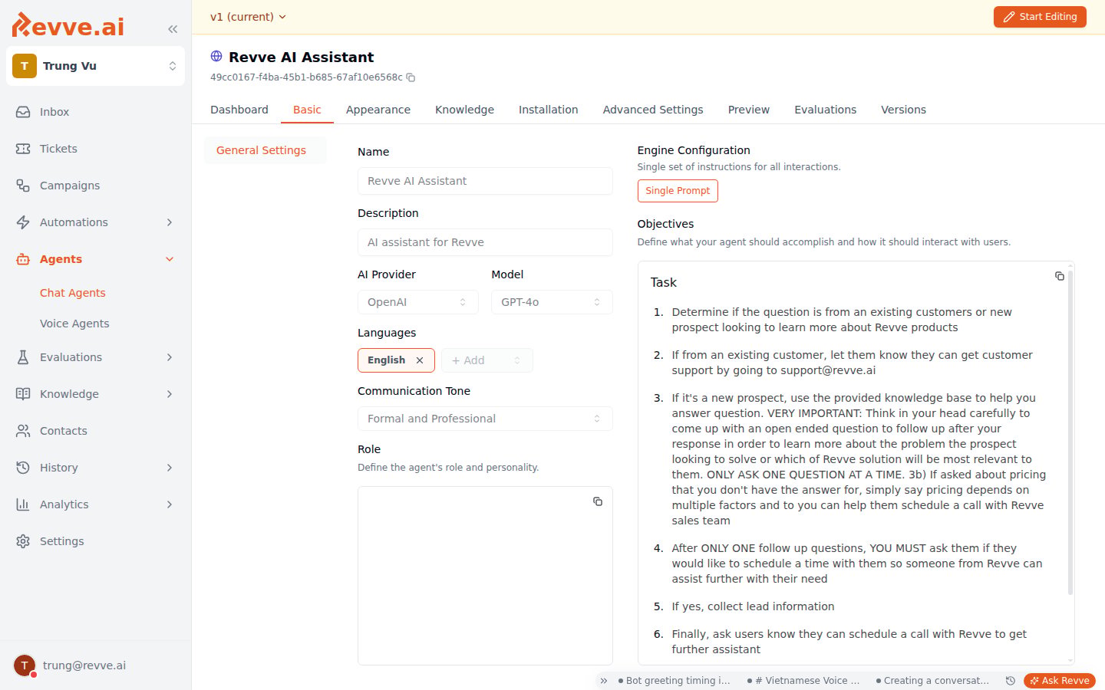Open the Evaluations tab in the tab bar
Image resolution: width=1105 pixels, height=690 pixels.
click(825, 110)
